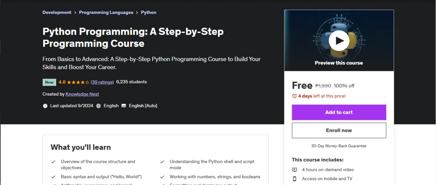Image resolution: width=436 pixels, height=185 pixels.
Task: Click the course title heading
Action: (133, 37)
